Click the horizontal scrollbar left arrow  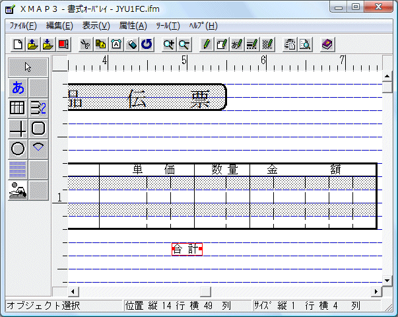(73, 291)
